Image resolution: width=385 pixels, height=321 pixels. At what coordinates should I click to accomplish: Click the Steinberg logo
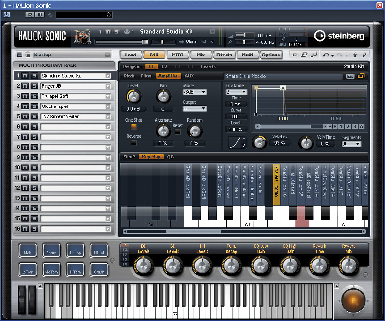[339, 36]
